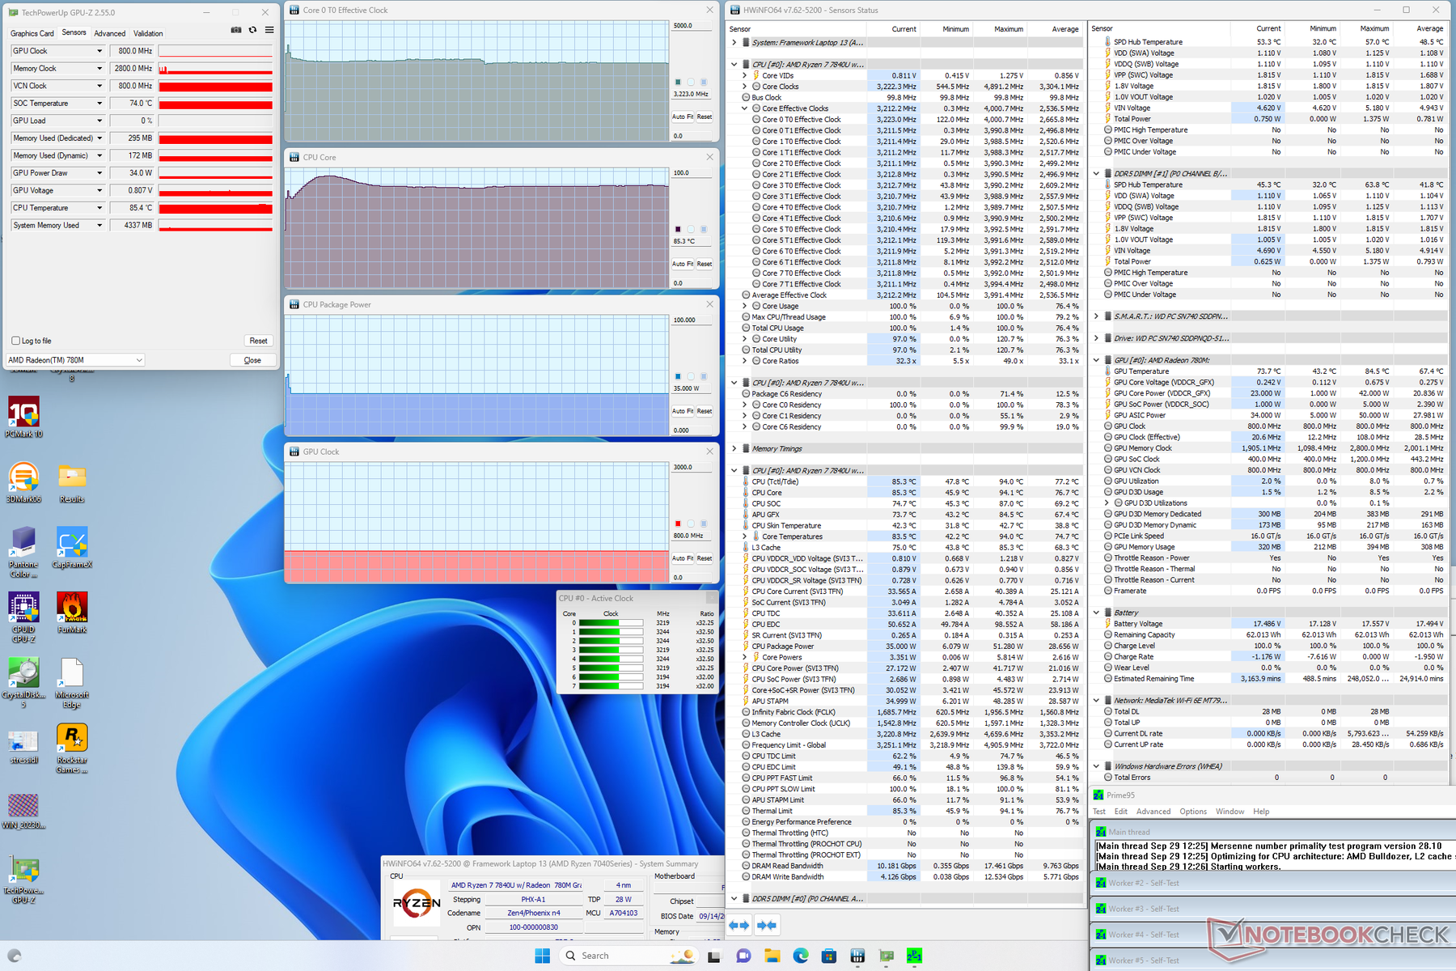The height and width of the screenshot is (971, 1456).
Task: Enable the Log to file checkbox
Action: pyautogui.click(x=16, y=341)
